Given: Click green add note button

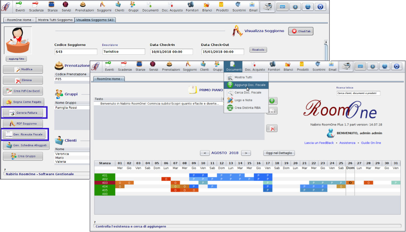Looking at the screenshot, I should coord(272,101).
